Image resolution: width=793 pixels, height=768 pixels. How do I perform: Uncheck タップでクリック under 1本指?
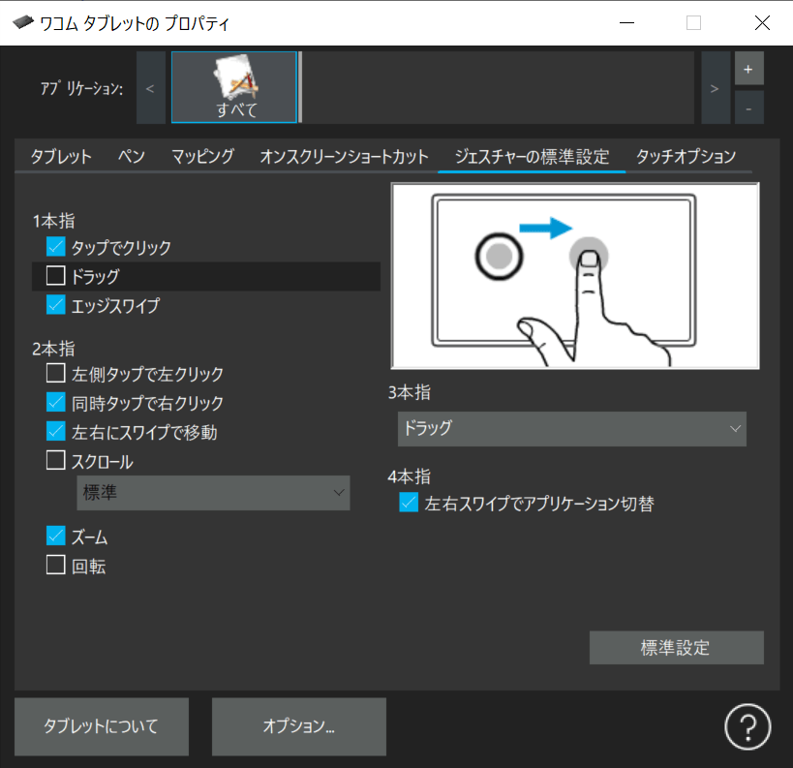coord(55,247)
